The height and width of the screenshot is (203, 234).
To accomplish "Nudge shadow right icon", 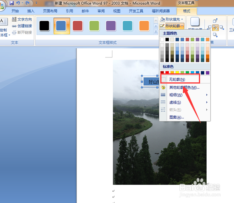I will click(222, 28).
